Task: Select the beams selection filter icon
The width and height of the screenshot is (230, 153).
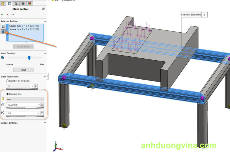Action: (x=3, y=32)
